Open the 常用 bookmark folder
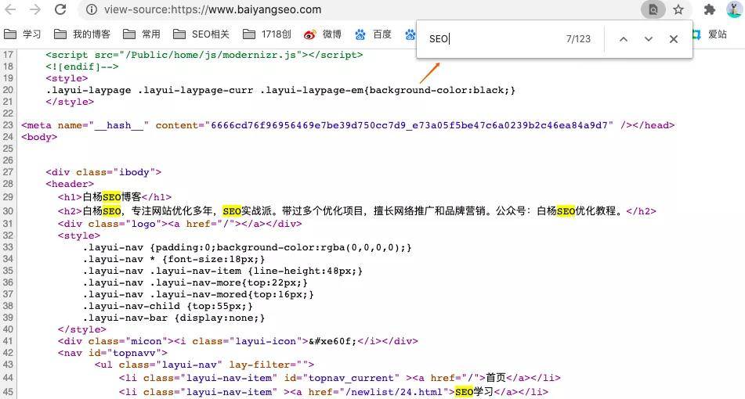 click(x=141, y=34)
